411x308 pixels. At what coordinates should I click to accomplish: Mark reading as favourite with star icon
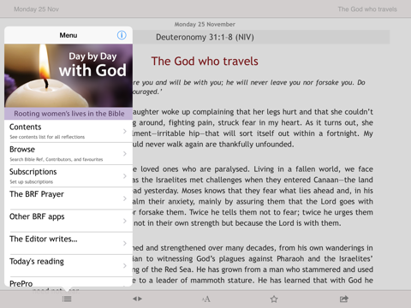(x=274, y=299)
